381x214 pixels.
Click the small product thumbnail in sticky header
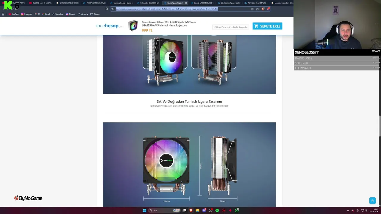pyautogui.click(x=133, y=26)
